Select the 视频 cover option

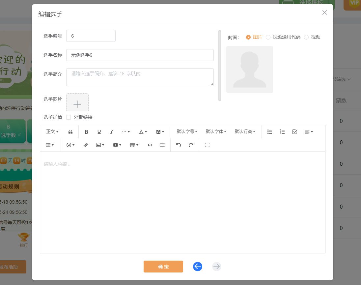312,37
